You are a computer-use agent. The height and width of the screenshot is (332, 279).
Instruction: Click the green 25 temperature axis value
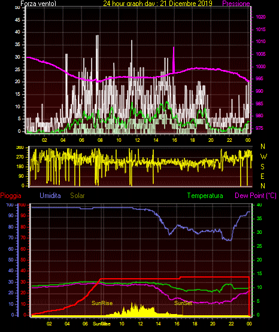pos(259,246)
